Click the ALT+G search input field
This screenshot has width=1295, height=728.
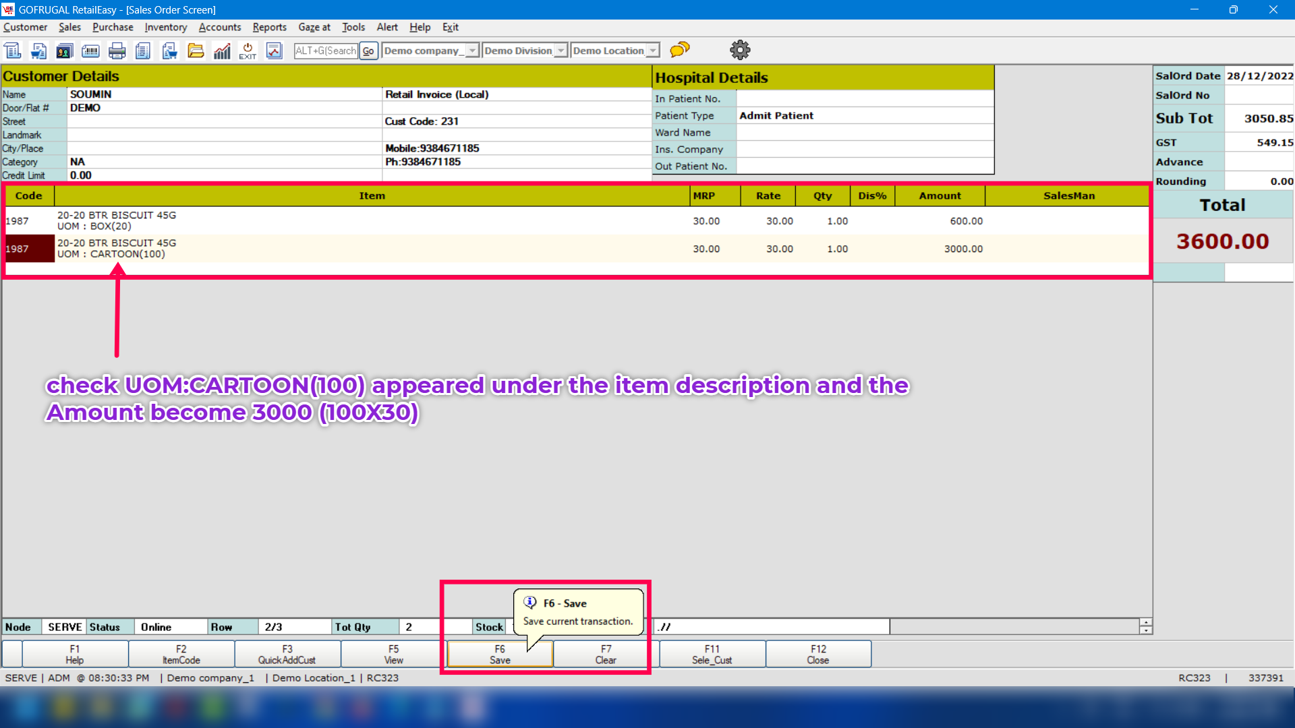[x=326, y=51]
